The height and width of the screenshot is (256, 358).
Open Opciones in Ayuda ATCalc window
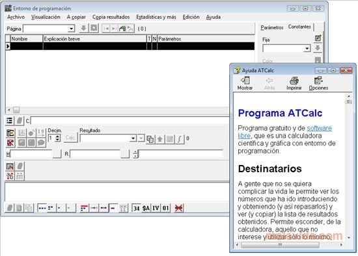pyautogui.click(x=318, y=83)
